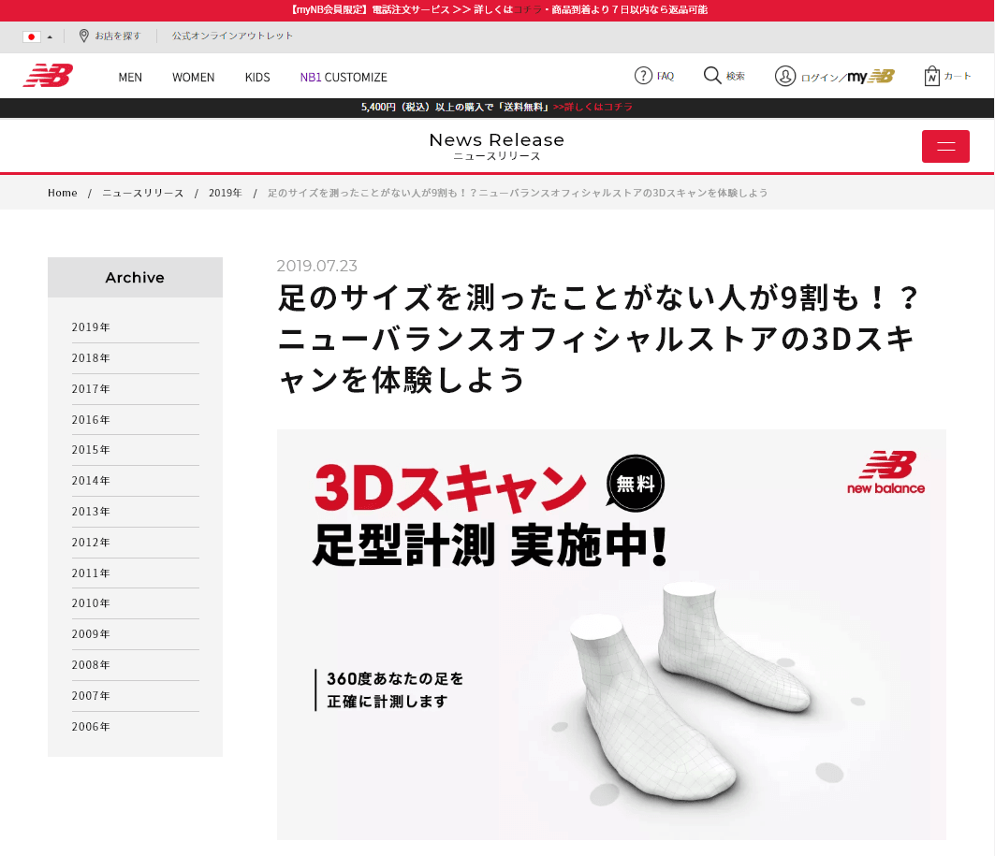The image size is (995, 856).
Task: Click the store locator pin icon
Action: point(83,36)
